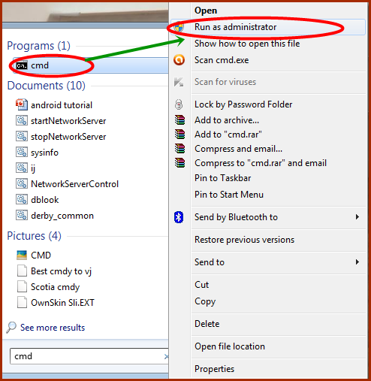Click the WinRAR icon beside Add to archive...
Screen dimensions: 371x381
[179, 120]
